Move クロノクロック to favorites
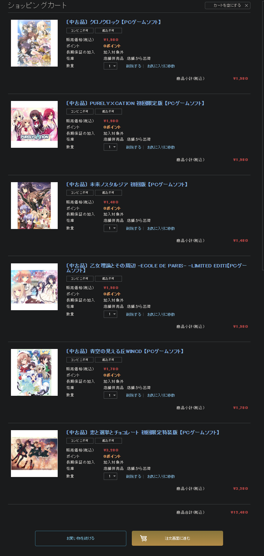Viewport: 264px width, 556px height. [161, 66]
